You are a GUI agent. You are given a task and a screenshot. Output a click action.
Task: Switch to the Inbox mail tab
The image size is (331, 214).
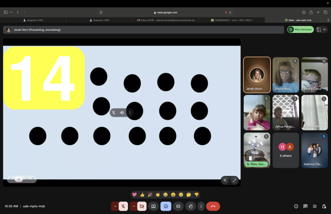166,20
